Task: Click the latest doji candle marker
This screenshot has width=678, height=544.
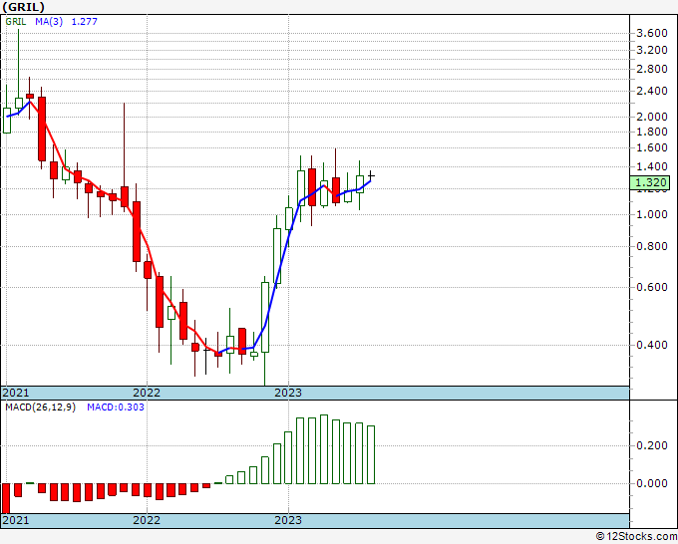Action: [371, 175]
